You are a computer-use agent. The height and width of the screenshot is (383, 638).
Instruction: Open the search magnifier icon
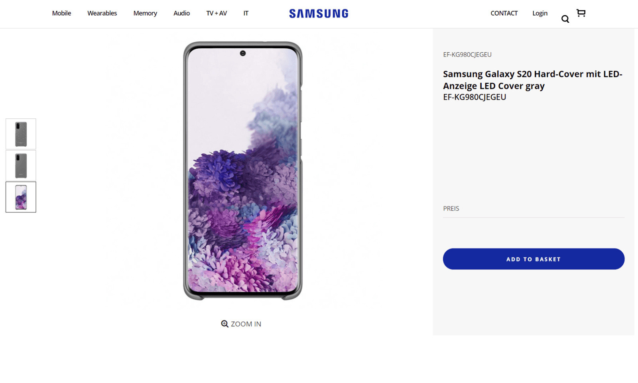coord(565,19)
